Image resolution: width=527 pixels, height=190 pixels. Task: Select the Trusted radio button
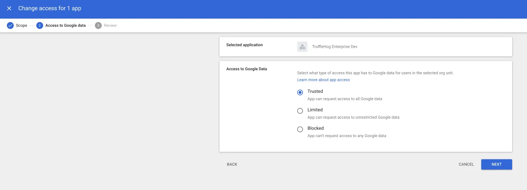coord(300,92)
